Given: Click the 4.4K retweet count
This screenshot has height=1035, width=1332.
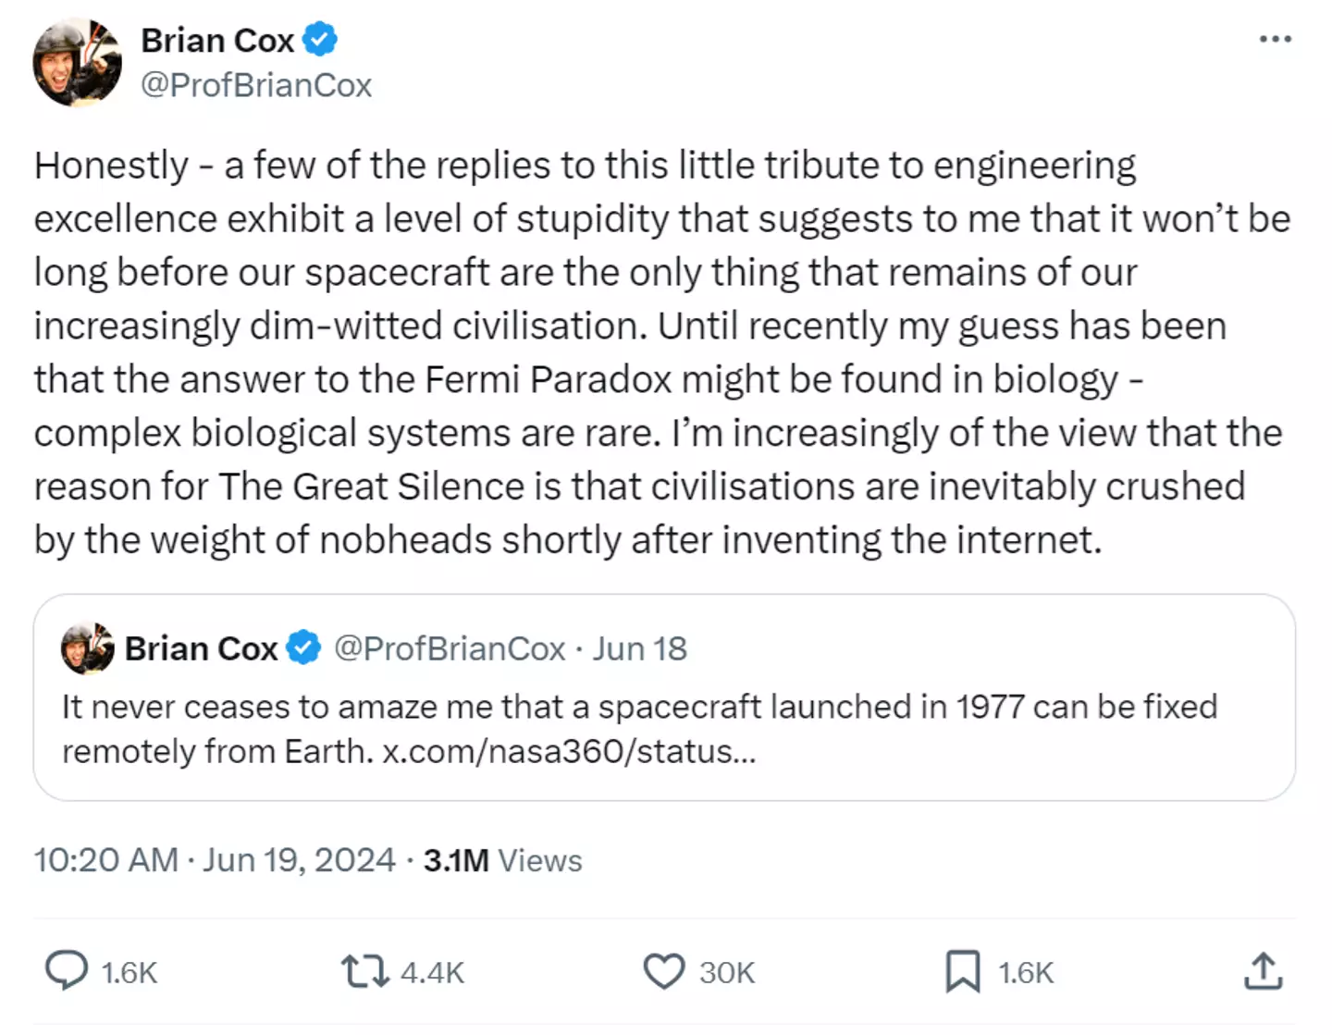Looking at the screenshot, I should [x=432, y=973].
